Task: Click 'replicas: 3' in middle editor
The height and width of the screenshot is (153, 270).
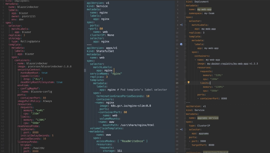Action: (x=99, y=77)
